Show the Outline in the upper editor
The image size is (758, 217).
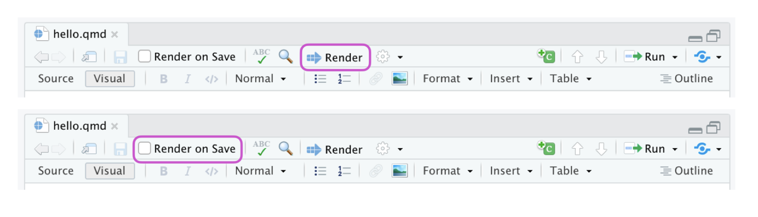click(x=686, y=79)
